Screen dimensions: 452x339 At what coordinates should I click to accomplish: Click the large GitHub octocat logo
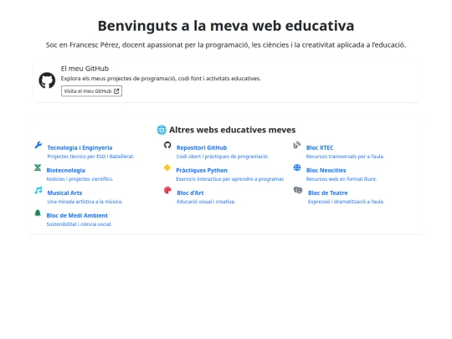(x=47, y=80)
